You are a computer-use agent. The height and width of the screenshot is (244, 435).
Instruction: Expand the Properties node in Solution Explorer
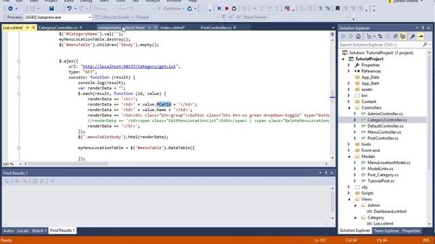coord(349,65)
